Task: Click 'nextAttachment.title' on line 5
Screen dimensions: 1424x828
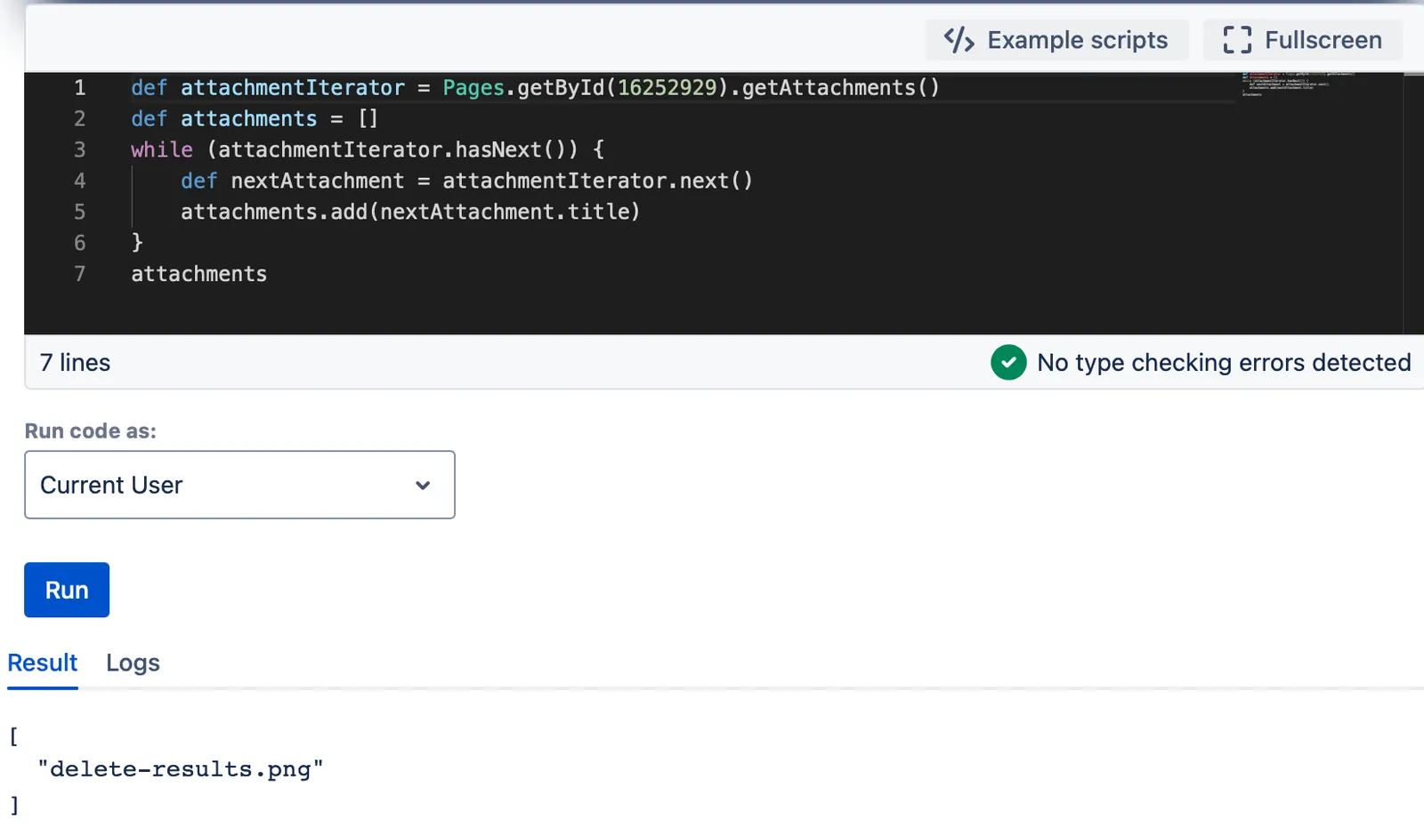Action: (x=504, y=212)
